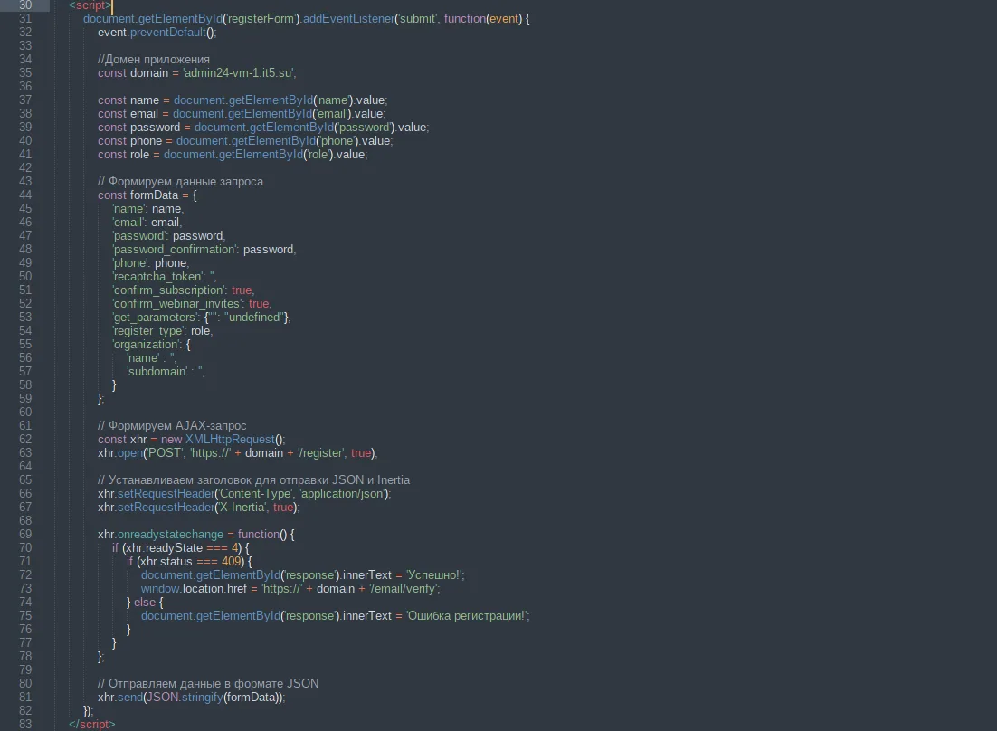Click line number 83 in the gutter

(24, 724)
